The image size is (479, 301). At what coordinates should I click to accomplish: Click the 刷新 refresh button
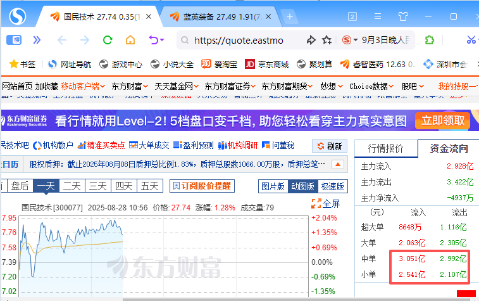330,146
